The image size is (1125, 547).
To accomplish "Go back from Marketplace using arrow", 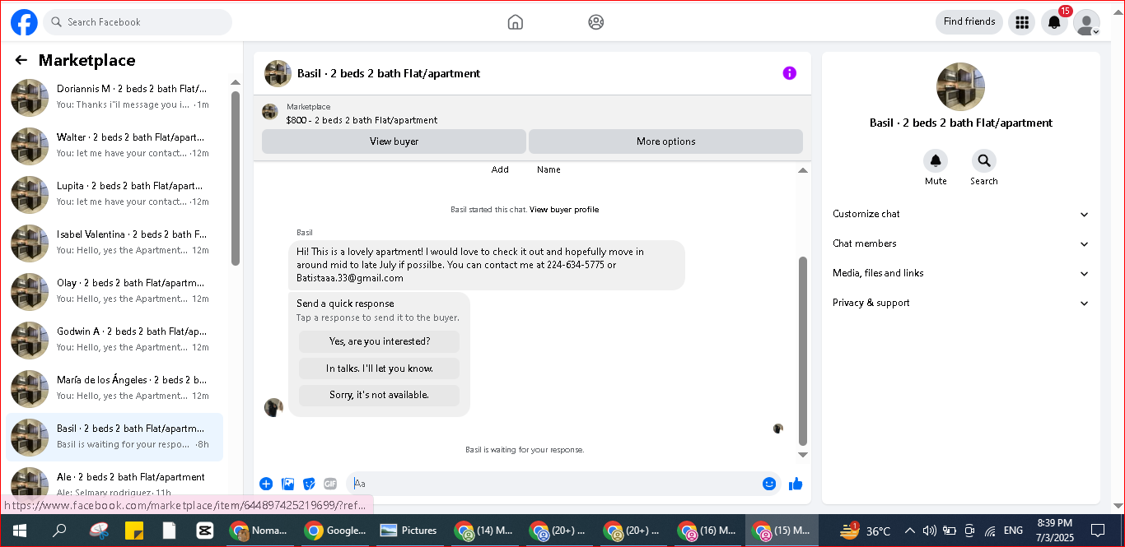I will pos(21,60).
